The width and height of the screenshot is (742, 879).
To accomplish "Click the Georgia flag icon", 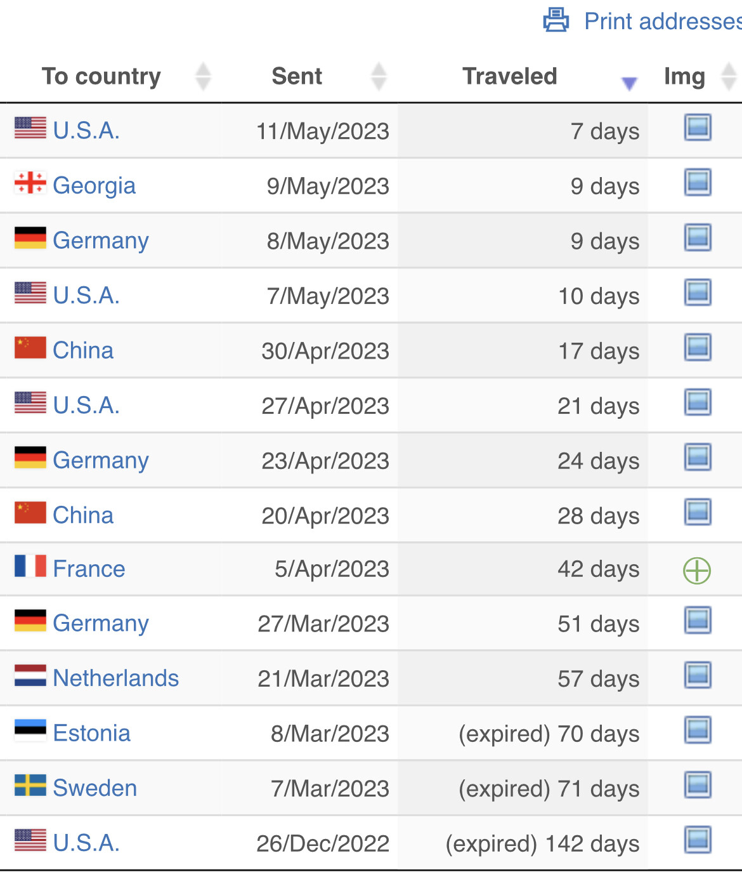I will click(x=30, y=183).
